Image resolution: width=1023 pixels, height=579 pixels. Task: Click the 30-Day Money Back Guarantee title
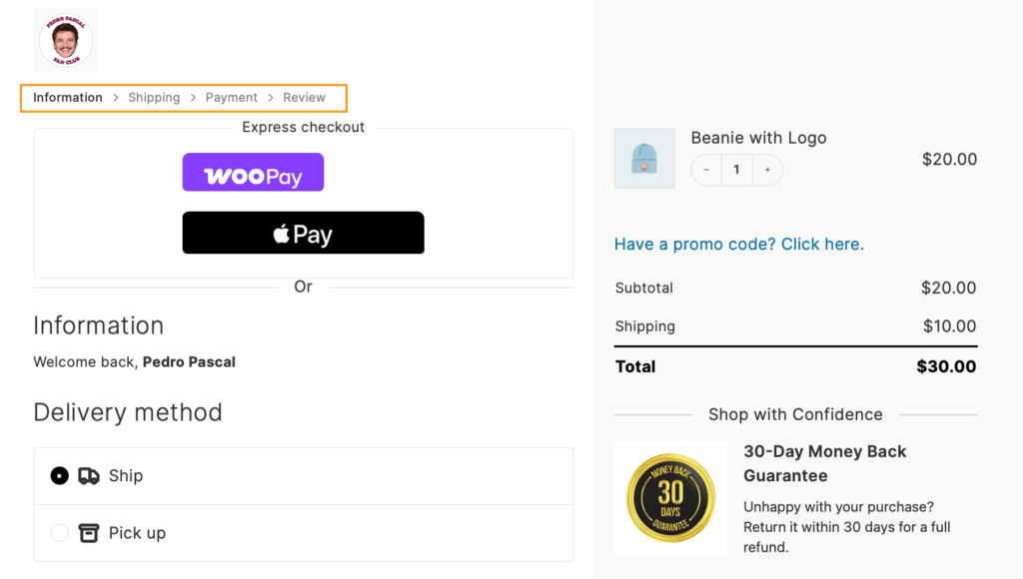click(824, 463)
